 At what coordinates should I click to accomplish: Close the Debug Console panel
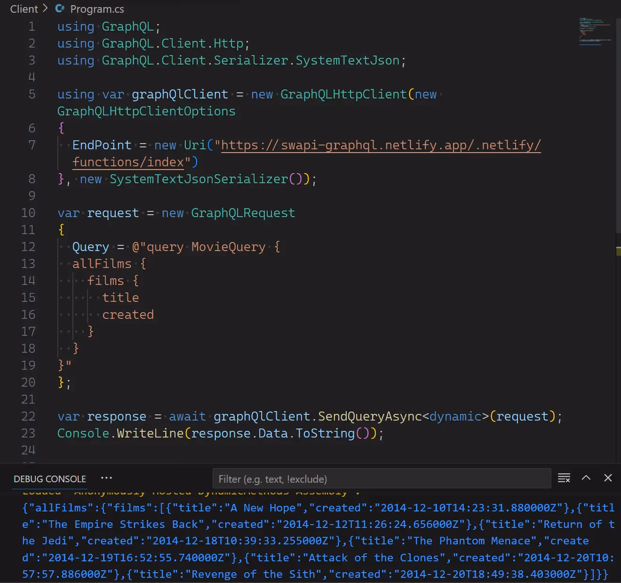[x=607, y=478]
